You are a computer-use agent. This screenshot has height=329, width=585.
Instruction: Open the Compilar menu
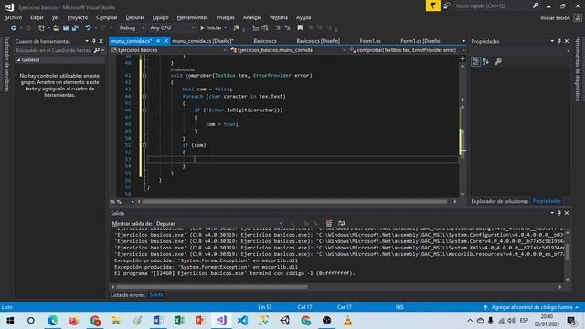pos(107,17)
